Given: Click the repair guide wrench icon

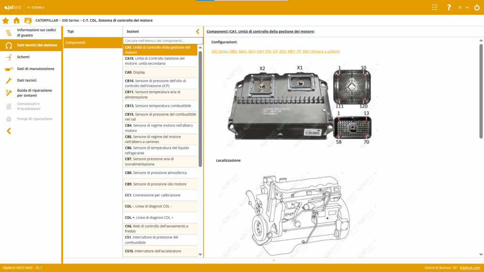Looking at the screenshot, I should point(9,93).
